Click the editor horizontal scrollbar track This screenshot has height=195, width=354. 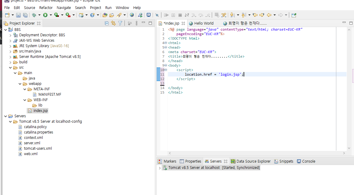(257, 153)
